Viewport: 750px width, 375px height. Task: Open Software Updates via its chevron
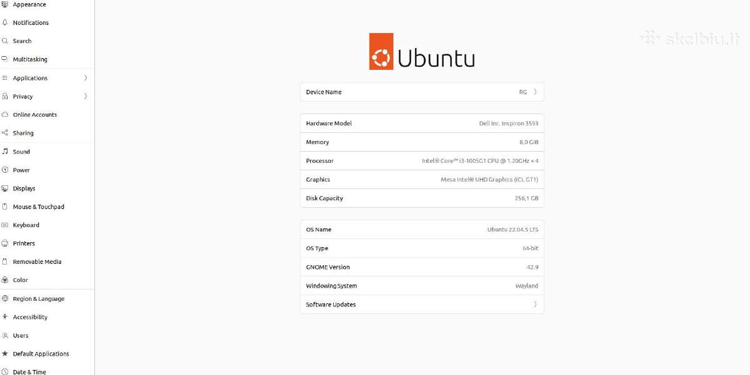pyautogui.click(x=535, y=304)
